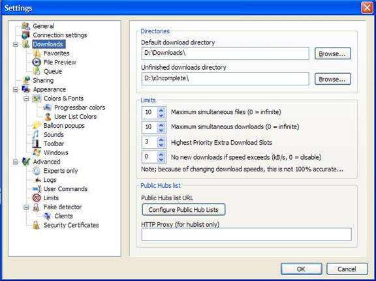Collapse the Downloads tree node

pyautogui.click(x=16, y=44)
